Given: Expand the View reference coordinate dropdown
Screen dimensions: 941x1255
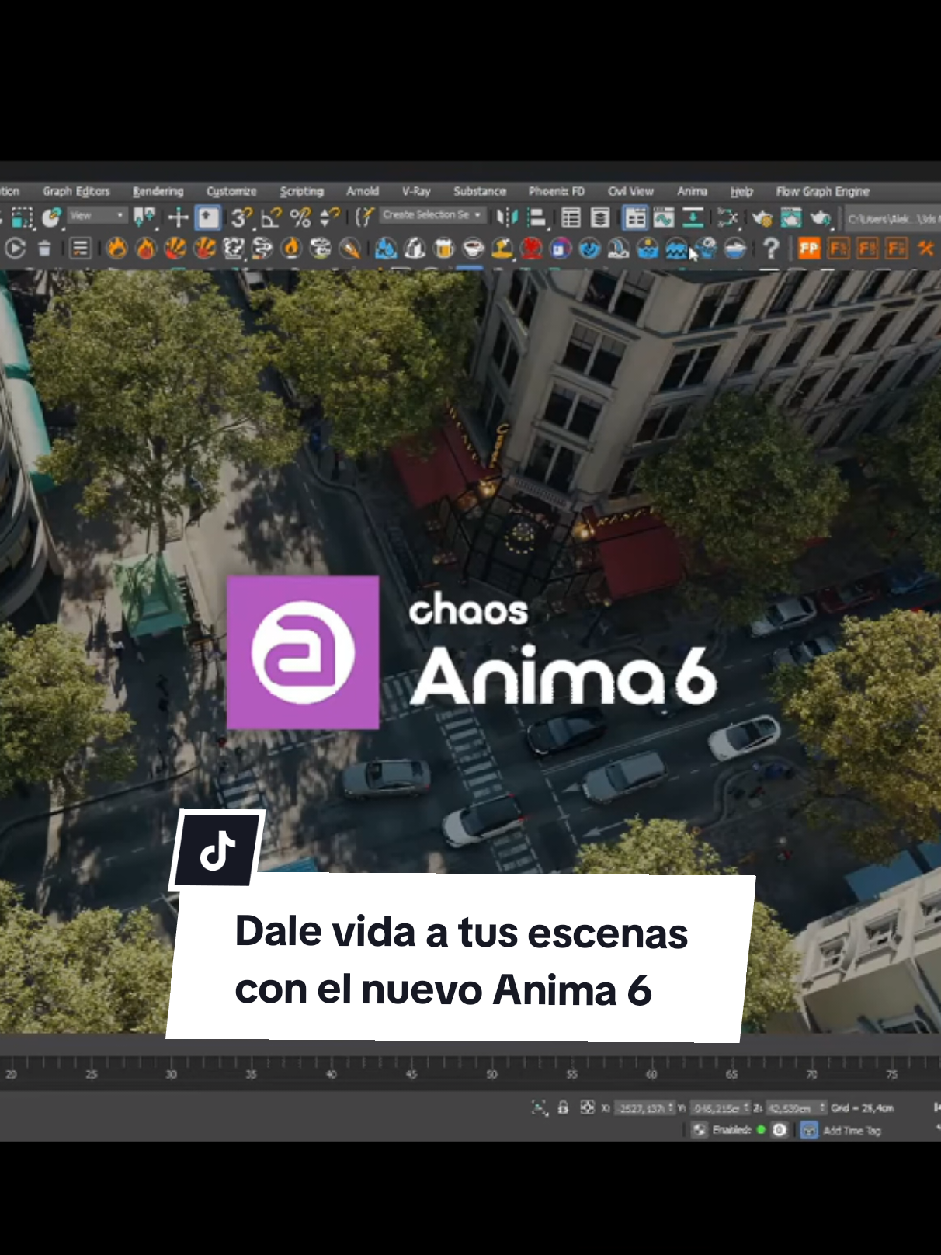Looking at the screenshot, I should [96, 216].
